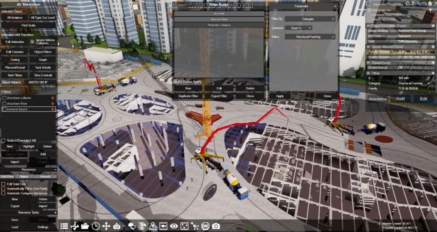Click Apply in the Parameter panel
The width and height of the screenshot is (437, 232).
(280, 96)
